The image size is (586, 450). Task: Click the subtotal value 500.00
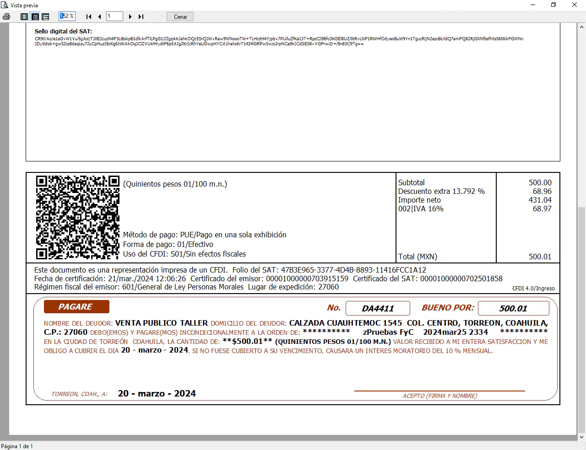[x=540, y=182]
